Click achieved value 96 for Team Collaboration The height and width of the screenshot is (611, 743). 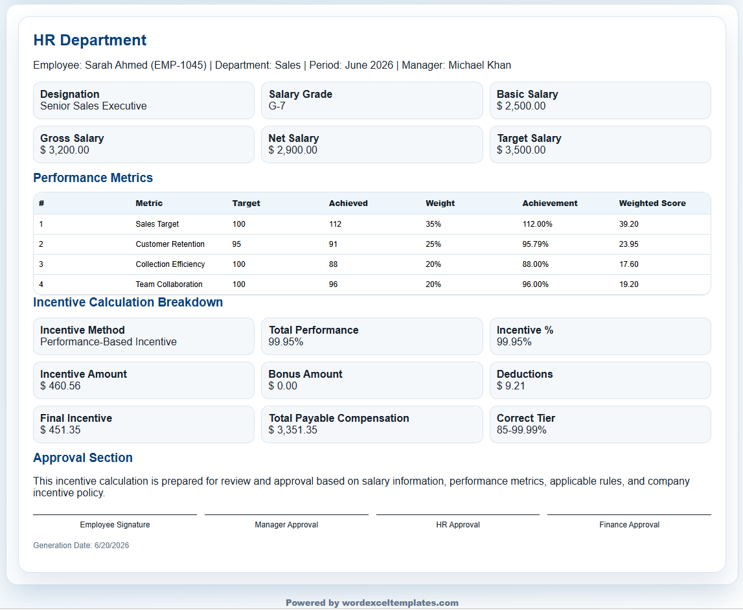[x=333, y=284]
